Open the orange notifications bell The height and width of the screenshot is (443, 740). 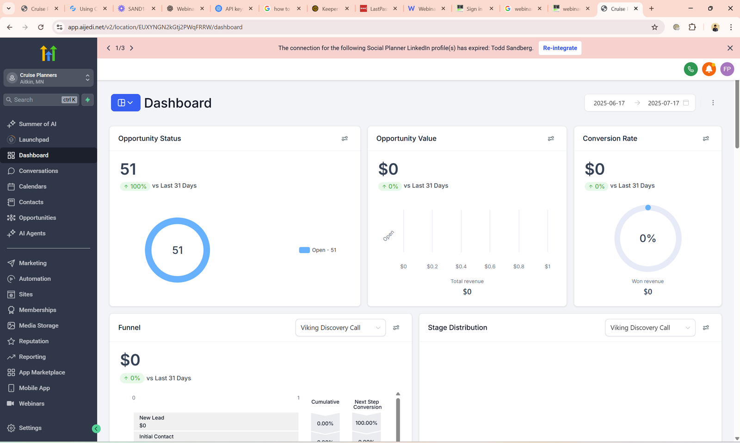coord(709,69)
